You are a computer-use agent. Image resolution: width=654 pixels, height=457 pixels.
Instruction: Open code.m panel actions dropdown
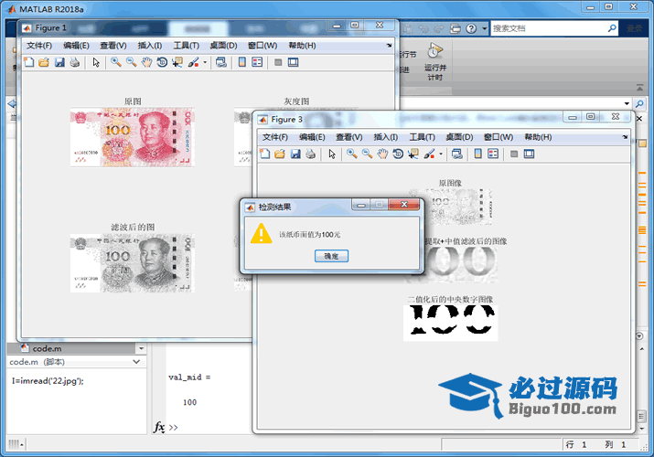tap(142, 348)
